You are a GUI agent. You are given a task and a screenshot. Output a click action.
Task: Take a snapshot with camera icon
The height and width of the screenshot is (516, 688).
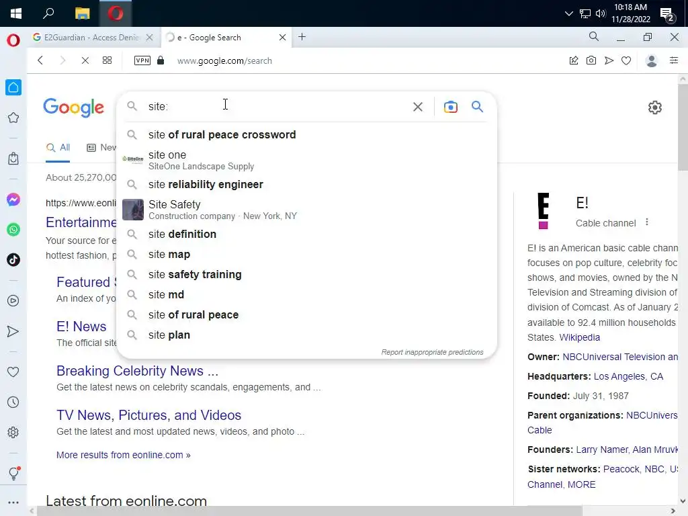591,60
